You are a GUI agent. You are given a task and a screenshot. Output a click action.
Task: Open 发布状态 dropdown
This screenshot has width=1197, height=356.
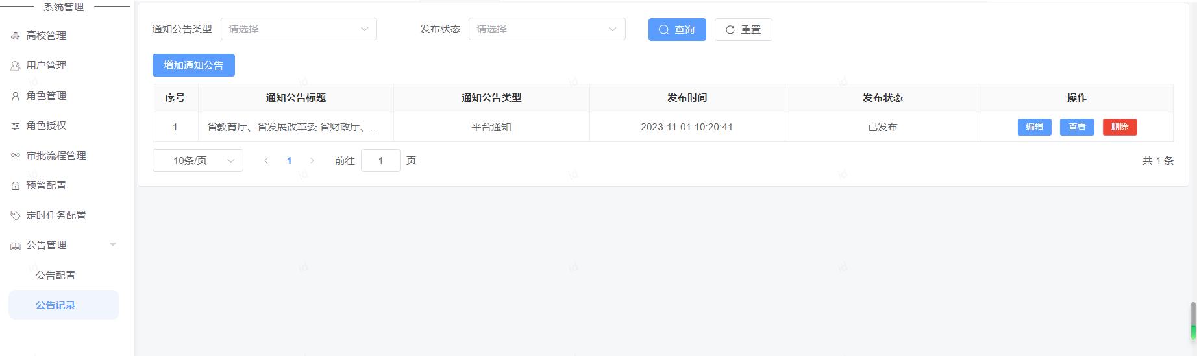(x=547, y=29)
